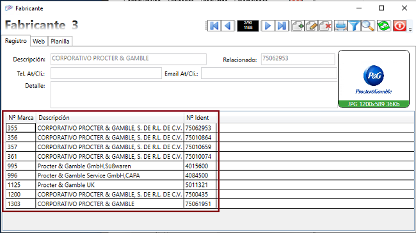Focus the Email At/Cli. field
The image size is (416, 233).
(269, 73)
